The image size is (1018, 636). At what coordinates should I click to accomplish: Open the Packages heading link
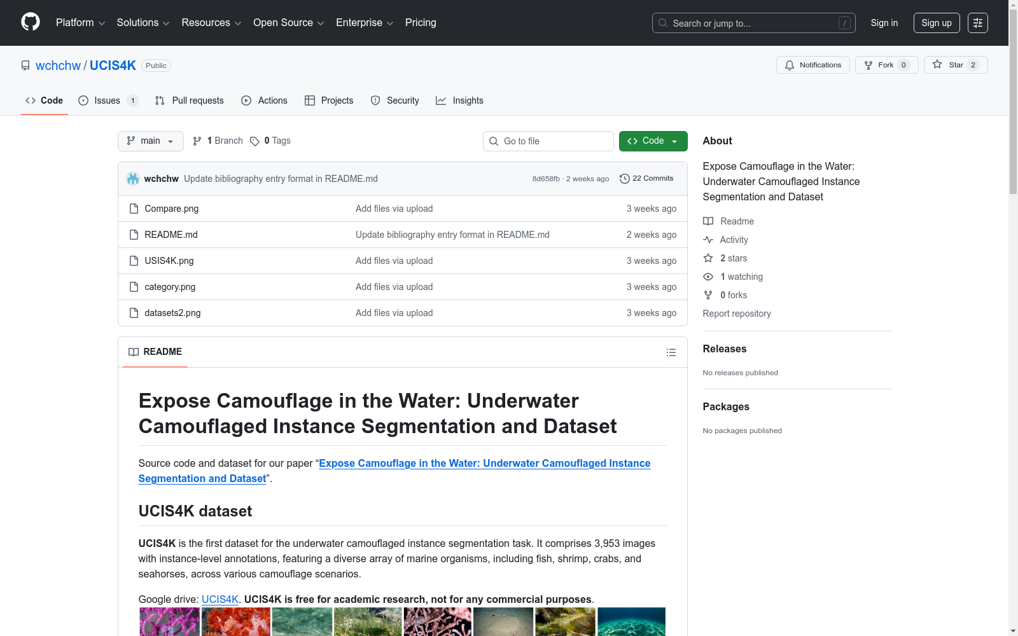coord(726,406)
